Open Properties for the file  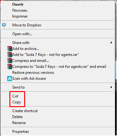point(21,132)
